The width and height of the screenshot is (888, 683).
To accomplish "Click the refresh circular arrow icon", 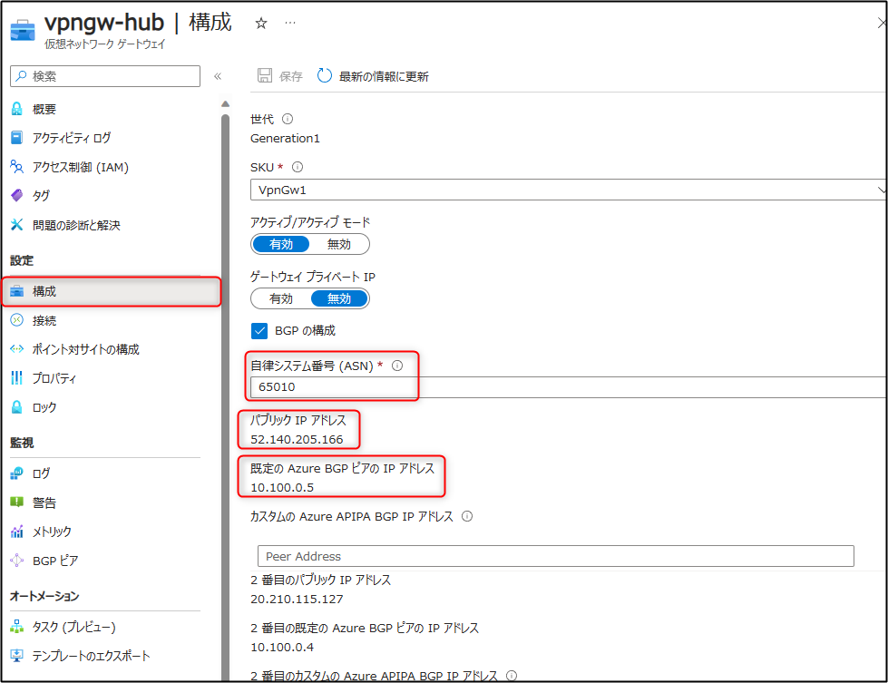I will (325, 75).
